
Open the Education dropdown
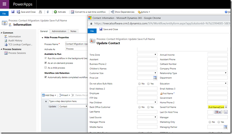coord(218,83)
